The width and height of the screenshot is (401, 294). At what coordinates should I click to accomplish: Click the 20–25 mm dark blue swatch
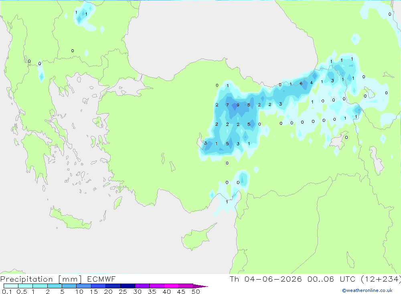pyautogui.click(x=113, y=286)
